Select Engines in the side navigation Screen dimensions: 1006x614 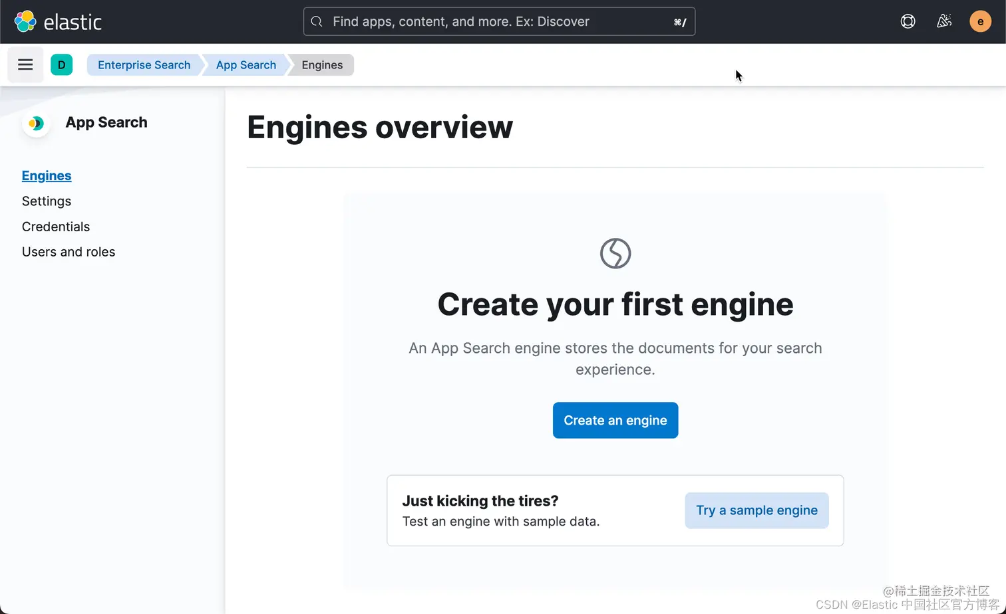[47, 175]
